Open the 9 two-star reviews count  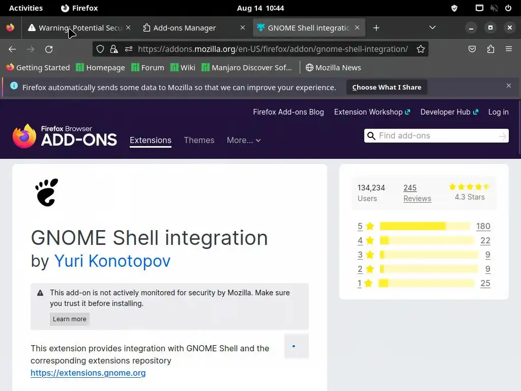click(x=487, y=269)
